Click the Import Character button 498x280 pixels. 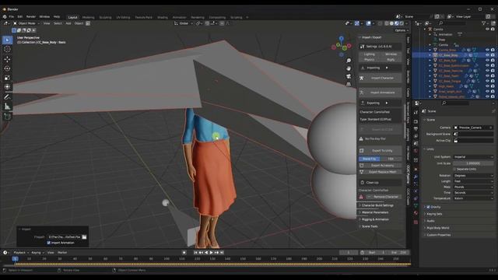(x=381, y=78)
